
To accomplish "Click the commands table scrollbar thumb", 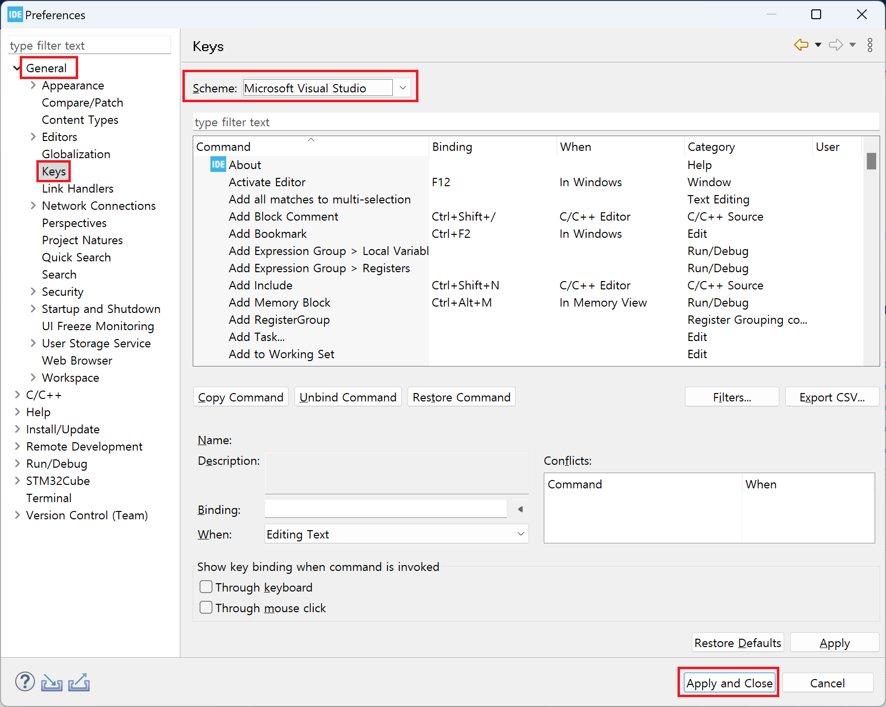I will 871,161.
